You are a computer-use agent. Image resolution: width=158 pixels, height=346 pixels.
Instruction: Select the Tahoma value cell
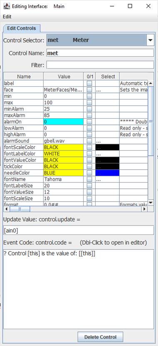click(x=64, y=179)
